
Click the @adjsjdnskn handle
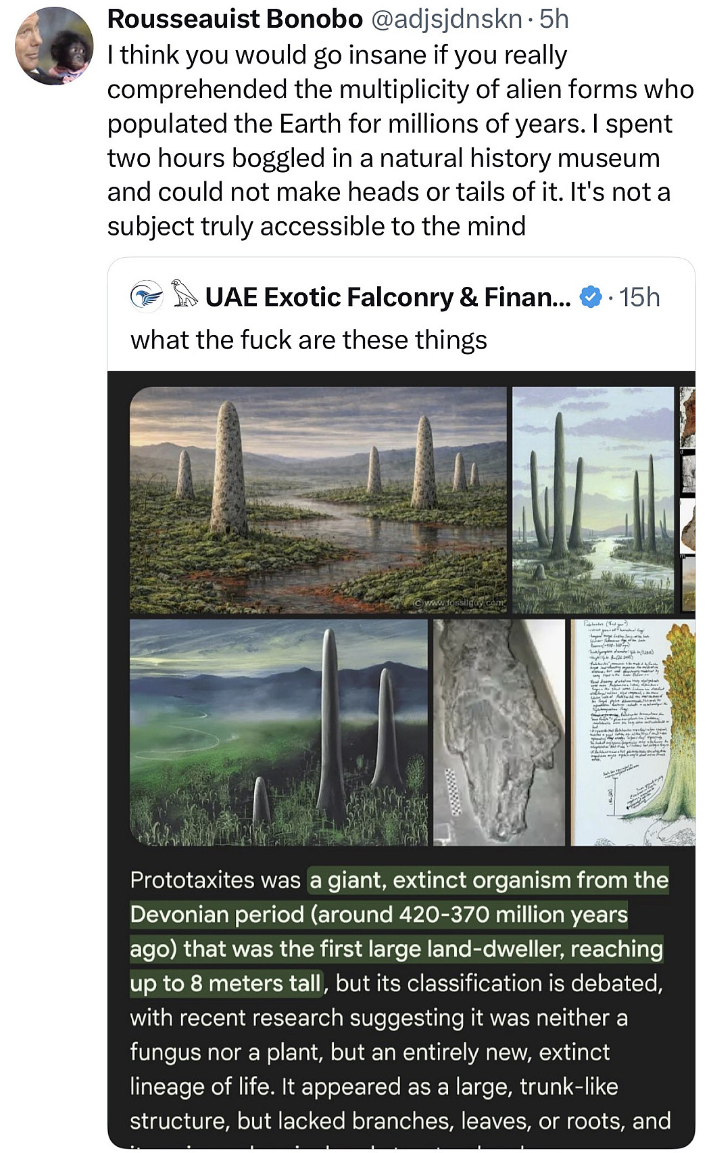click(x=446, y=19)
